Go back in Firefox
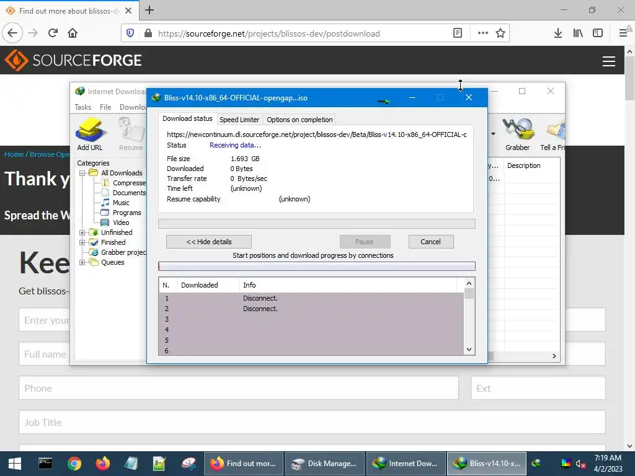The height and width of the screenshot is (476, 635). [x=12, y=33]
